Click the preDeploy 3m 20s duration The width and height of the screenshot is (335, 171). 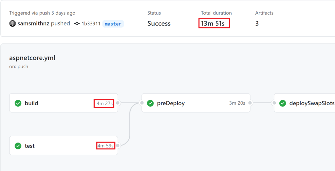[237, 103]
